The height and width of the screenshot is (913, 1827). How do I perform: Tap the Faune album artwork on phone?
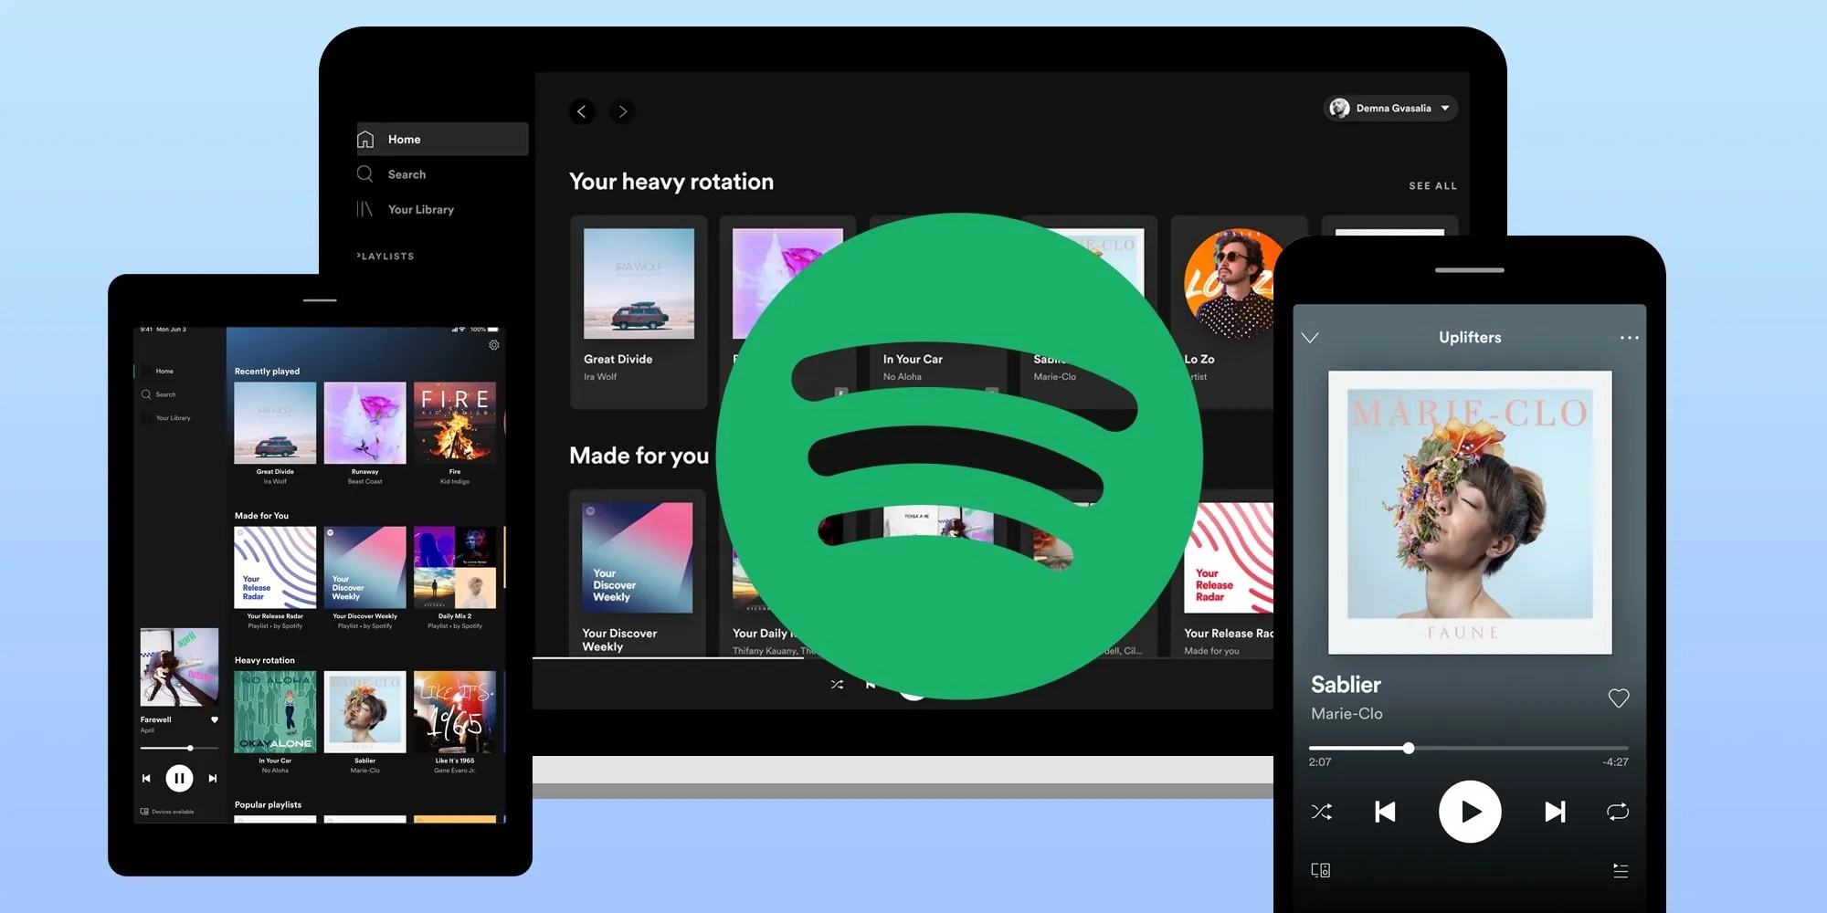pos(1470,512)
